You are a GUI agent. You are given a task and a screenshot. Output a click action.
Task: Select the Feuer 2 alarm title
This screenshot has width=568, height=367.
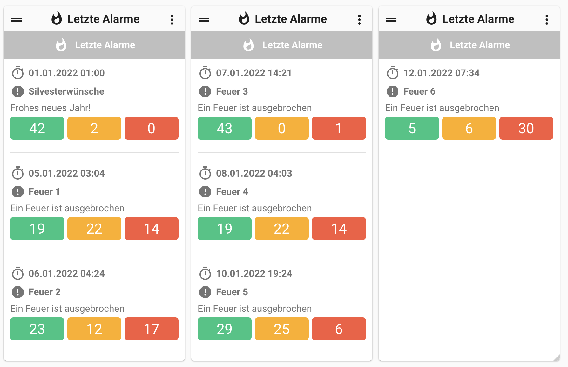(44, 292)
